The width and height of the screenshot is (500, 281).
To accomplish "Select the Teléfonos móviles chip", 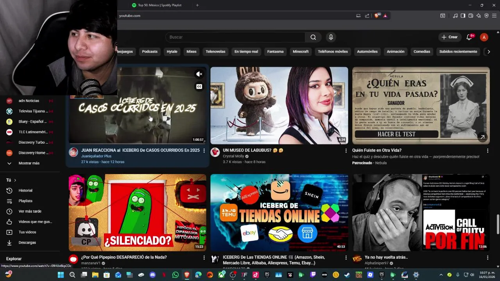I will 333,52.
